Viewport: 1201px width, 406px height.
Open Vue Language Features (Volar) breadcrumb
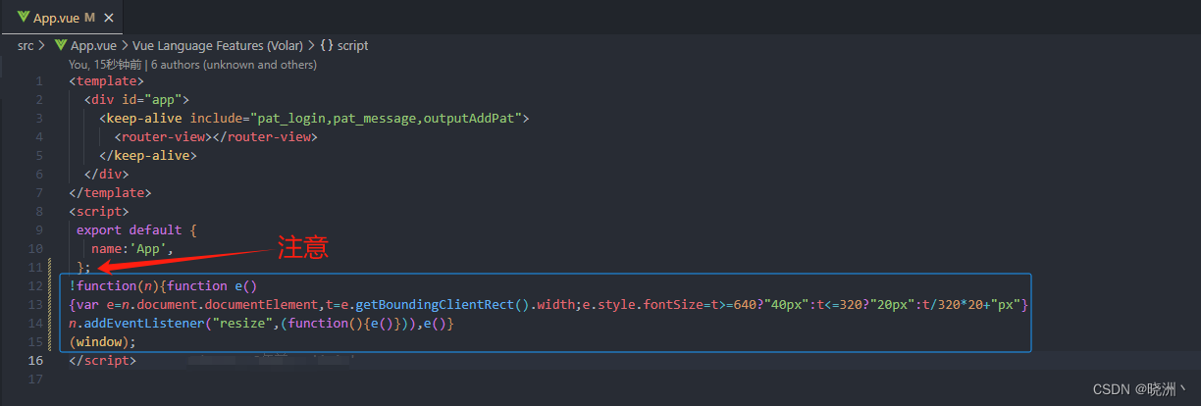[219, 45]
